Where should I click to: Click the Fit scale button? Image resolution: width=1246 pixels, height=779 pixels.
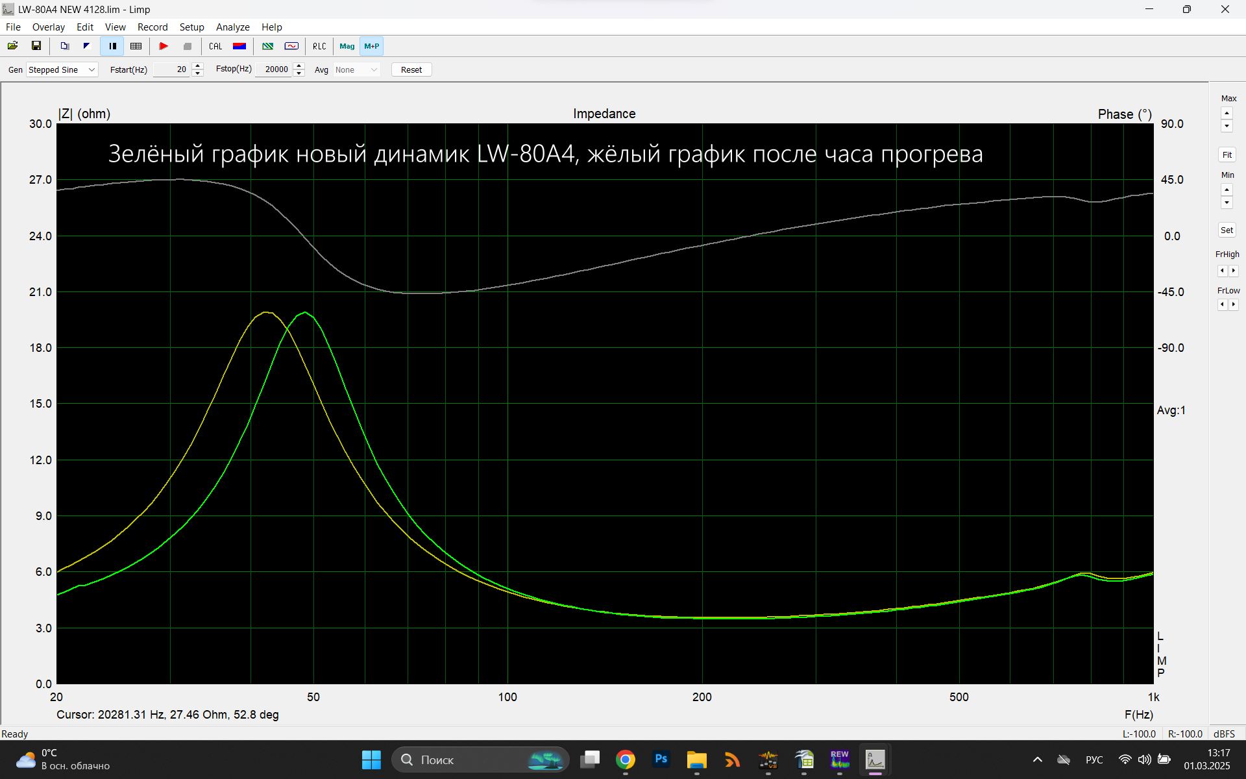click(x=1227, y=155)
